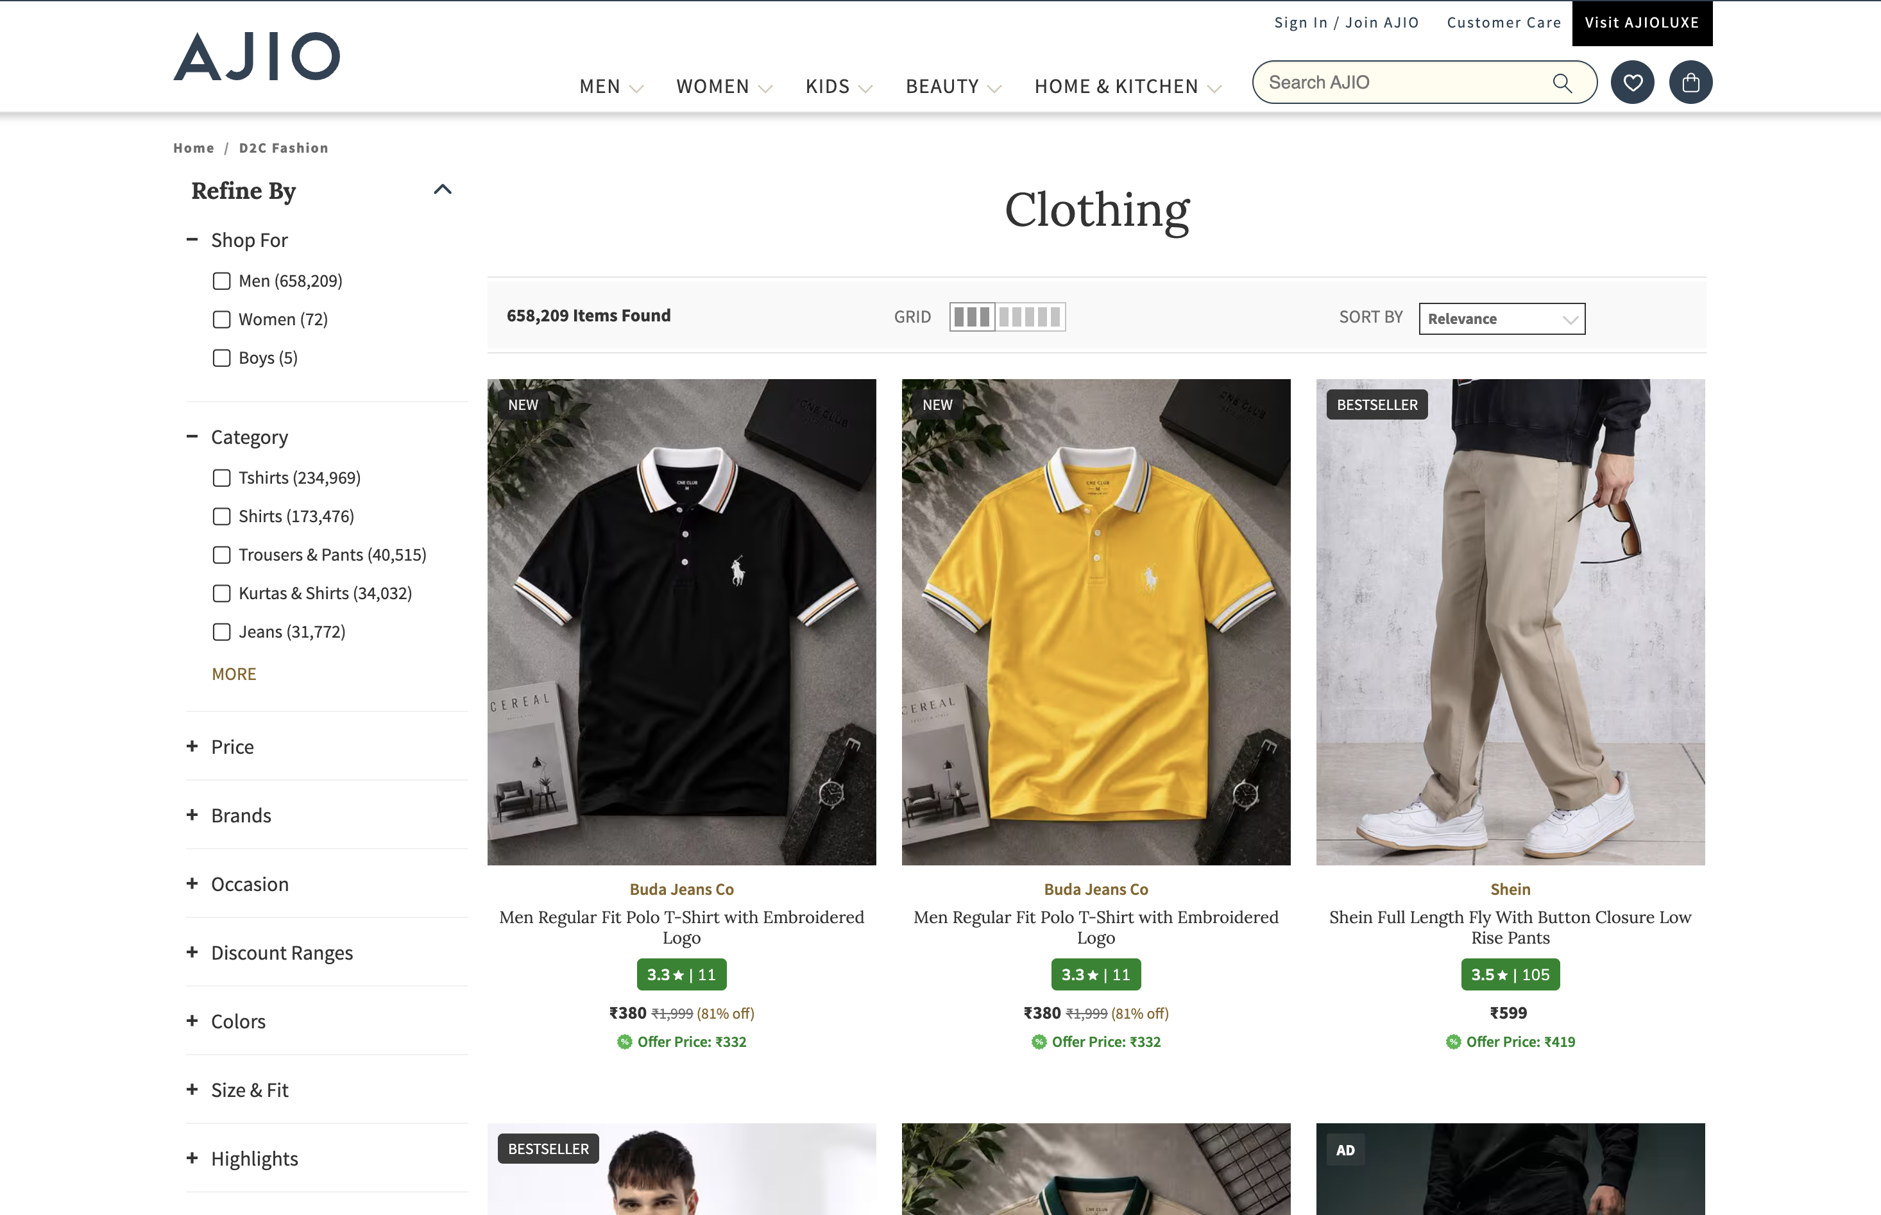Open the AD product thumbnail
1881x1215 pixels.
(1510, 1169)
